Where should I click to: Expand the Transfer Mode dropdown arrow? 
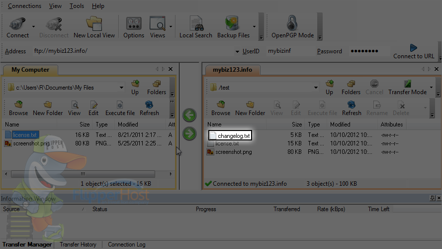click(431, 87)
